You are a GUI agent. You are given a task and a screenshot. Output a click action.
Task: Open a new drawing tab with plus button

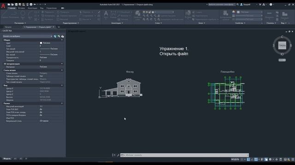[59, 27]
